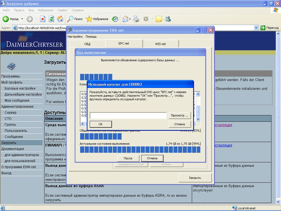The width and height of the screenshot is (281, 211).
Task: Click the help book icon in sidebar
Action: pyautogui.click(x=11, y=66)
